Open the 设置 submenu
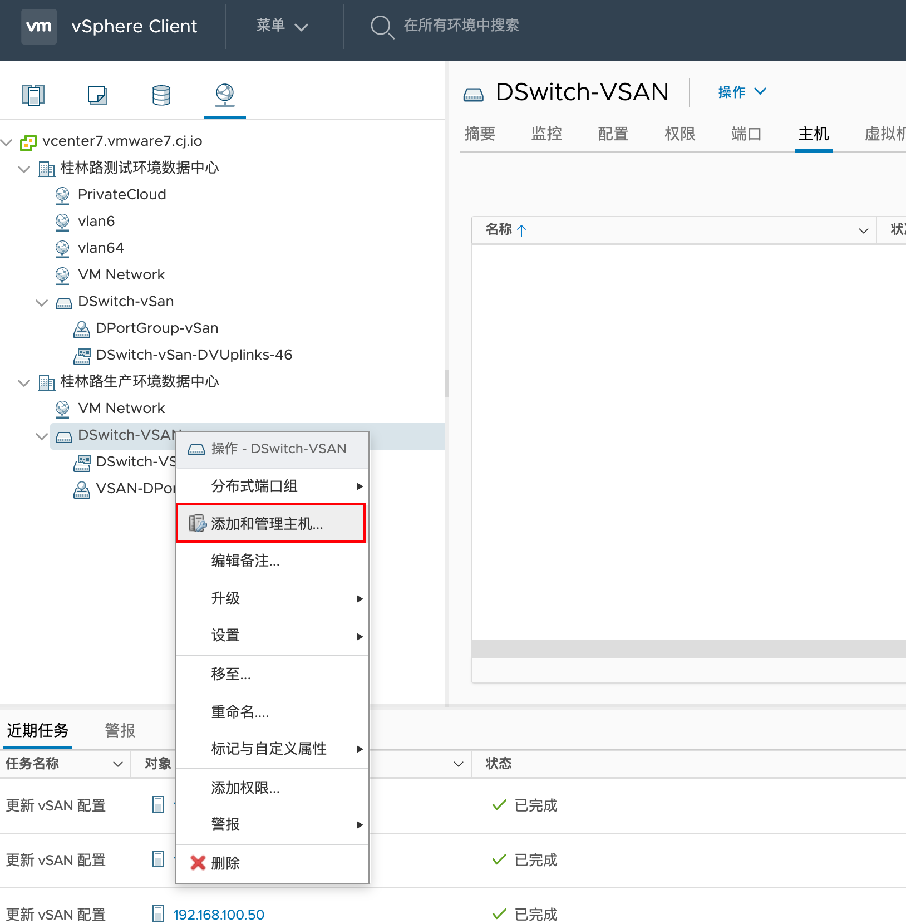Viewport: 906px width, 924px height. point(272,635)
